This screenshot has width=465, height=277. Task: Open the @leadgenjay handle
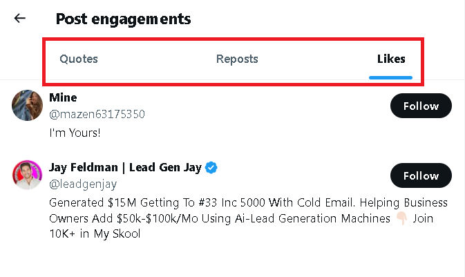click(84, 184)
